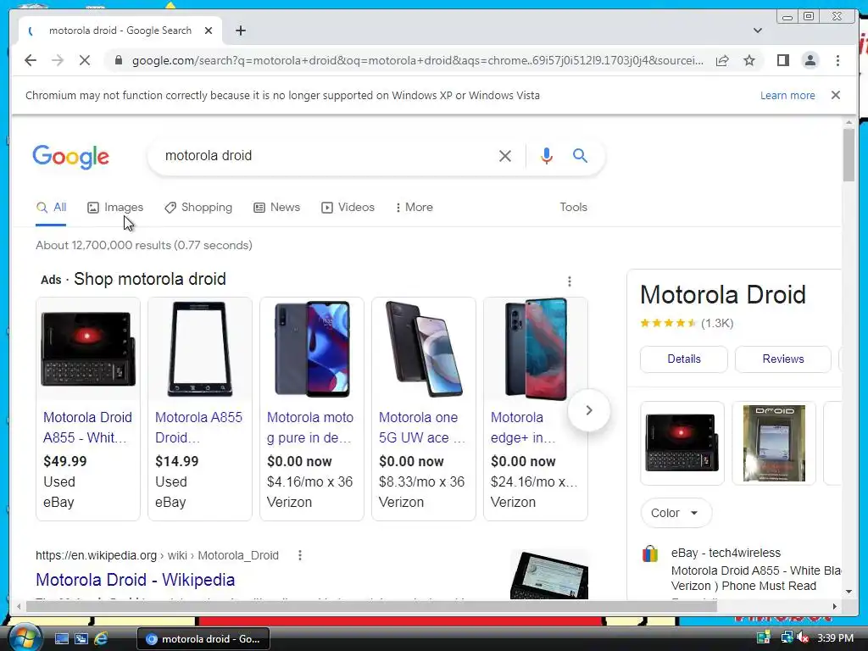Open Motorola moto g pure ad
Viewport: 868px width, 651px height.
(x=310, y=427)
